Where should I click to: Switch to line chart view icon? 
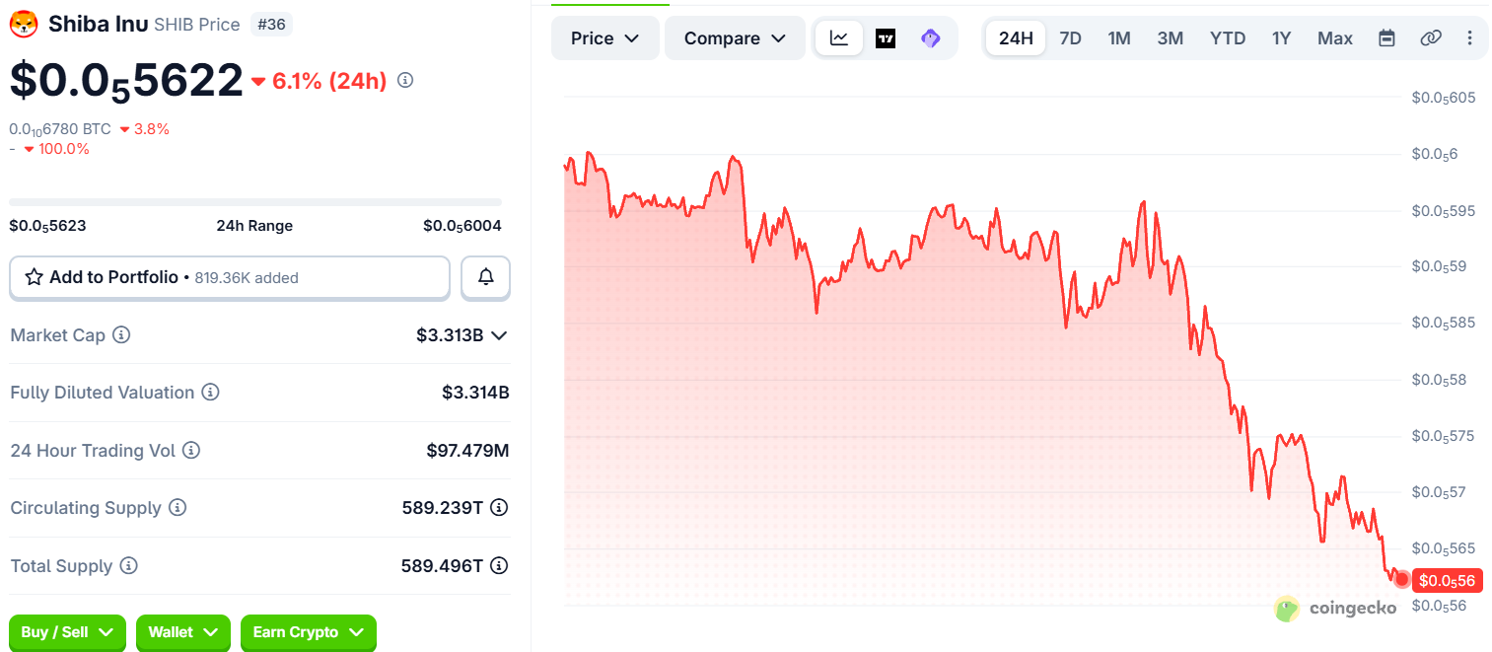click(x=839, y=38)
